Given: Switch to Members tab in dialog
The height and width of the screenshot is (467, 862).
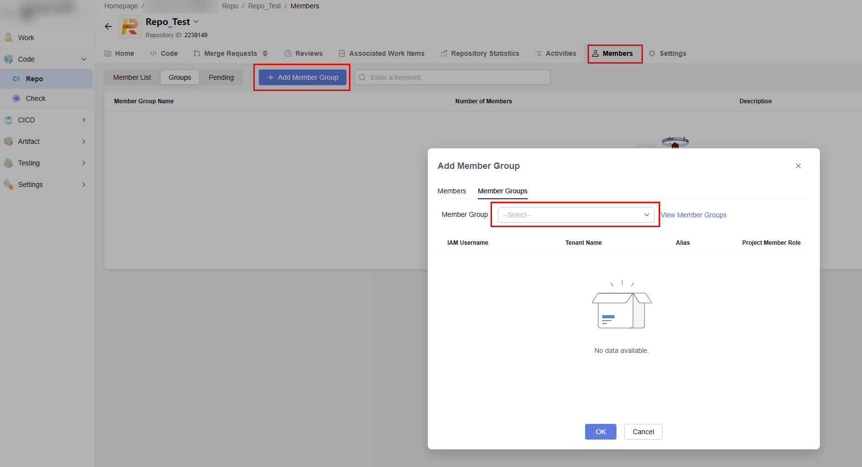Looking at the screenshot, I should tap(452, 191).
